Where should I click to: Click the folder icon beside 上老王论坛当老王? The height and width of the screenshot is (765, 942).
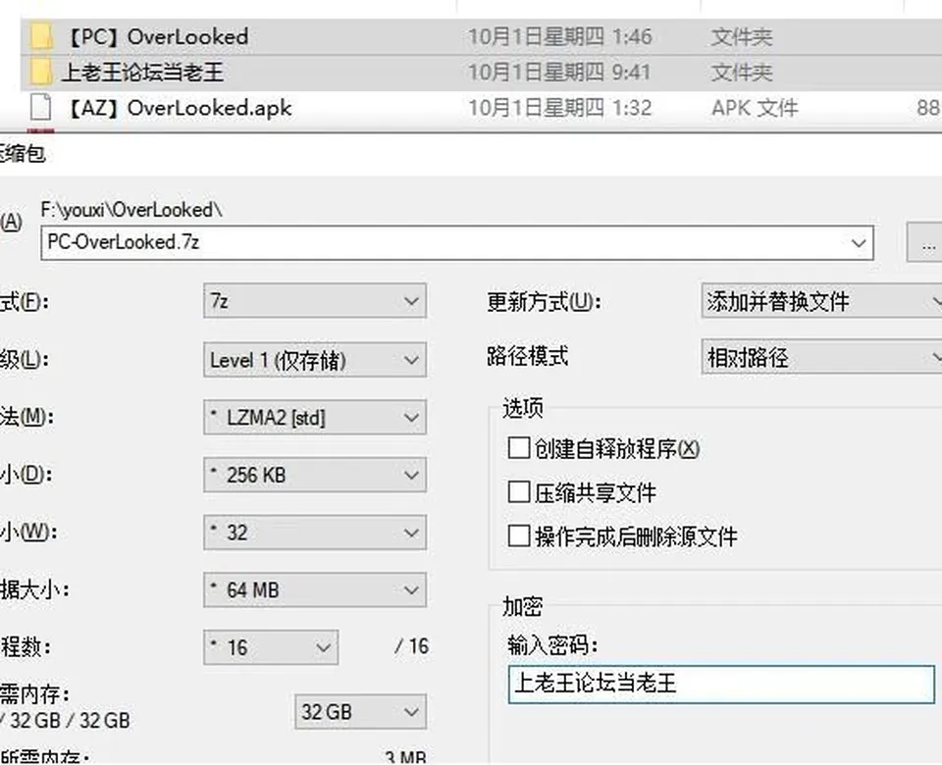[41, 72]
